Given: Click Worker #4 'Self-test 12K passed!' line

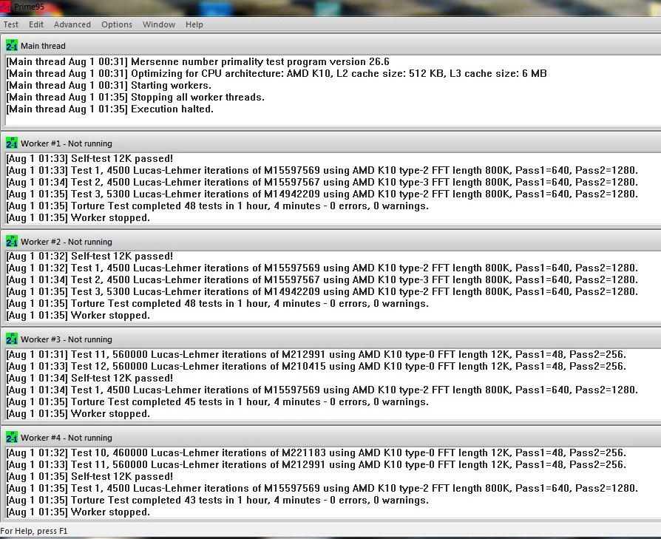Looking at the screenshot, I should (x=89, y=476).
